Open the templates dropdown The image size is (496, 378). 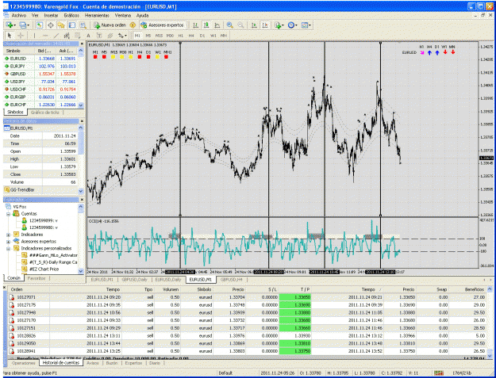[x=306, y=25]
